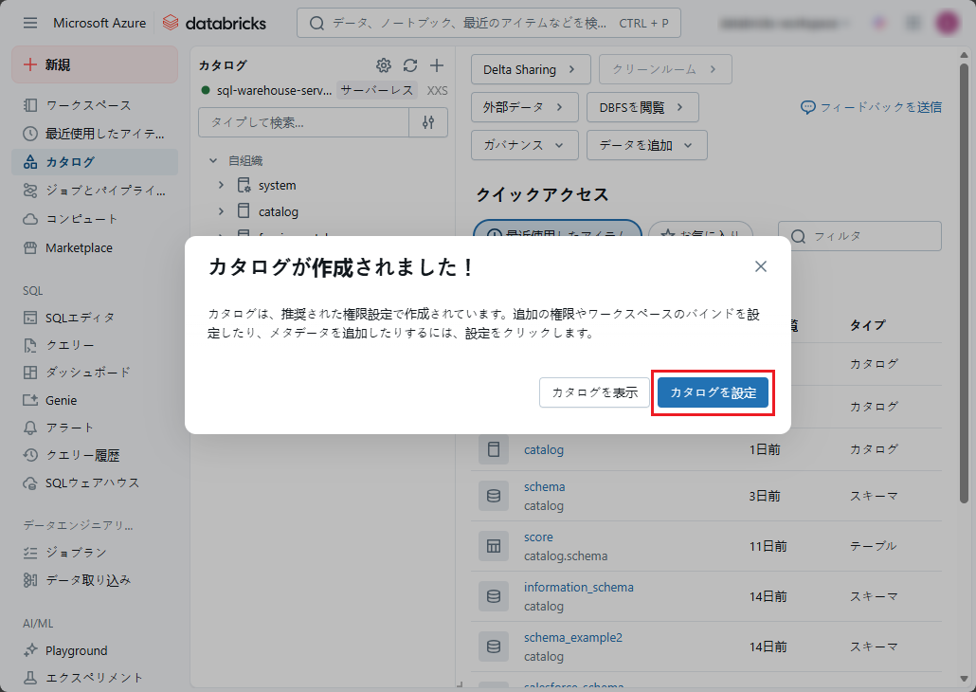The image size is (976, 692).
Task: Open the Add Data dropdown
Action: click(647, 145)
